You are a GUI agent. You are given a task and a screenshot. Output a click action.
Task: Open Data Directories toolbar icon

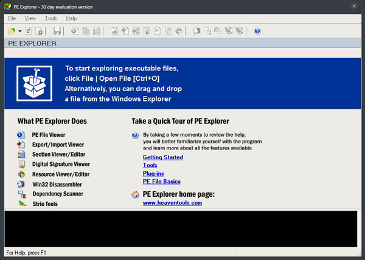pos(86,31)
